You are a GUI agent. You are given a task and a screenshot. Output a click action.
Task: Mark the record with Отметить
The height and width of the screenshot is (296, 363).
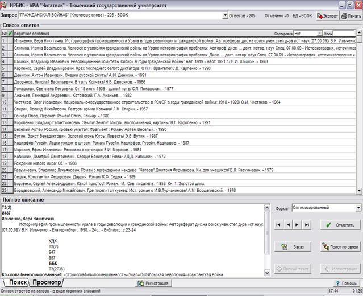coord(340,225)
